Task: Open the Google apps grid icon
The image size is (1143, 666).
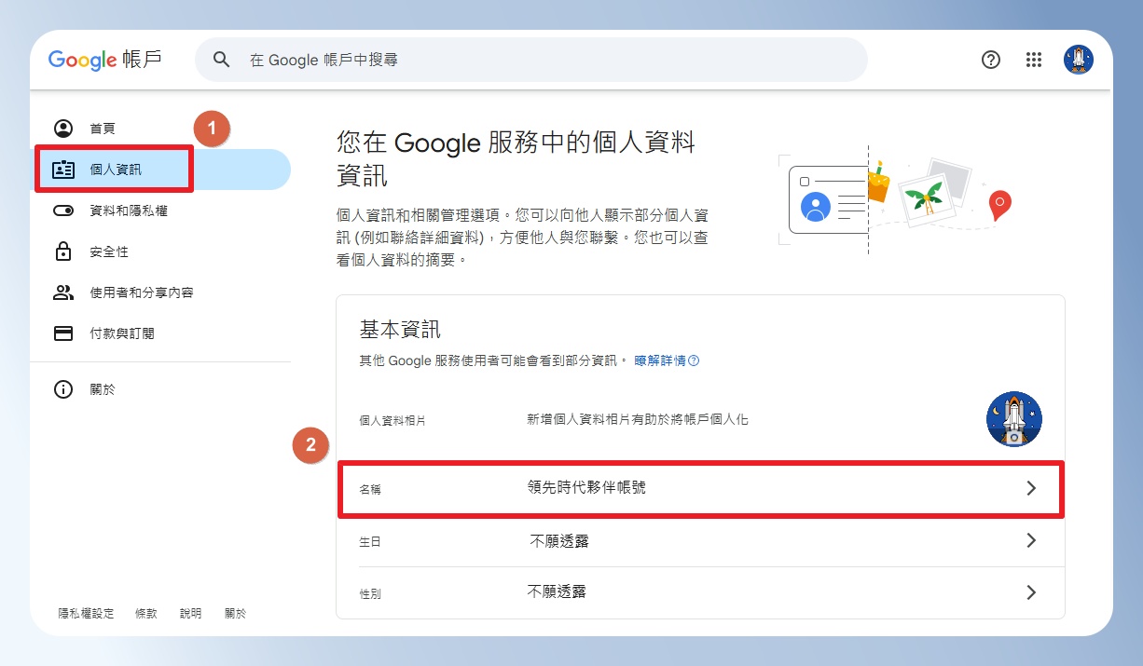Action: pyautogui.click(x=1033, y=60)
